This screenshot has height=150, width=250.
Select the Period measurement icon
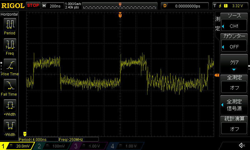tap(10, 24)
